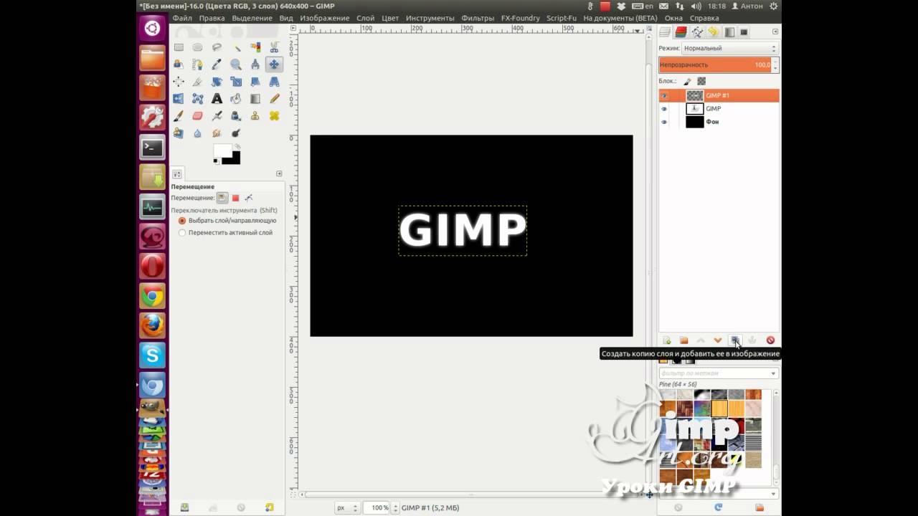Pick the Pencil tool

pyautogui.click(x=274, y=99)
